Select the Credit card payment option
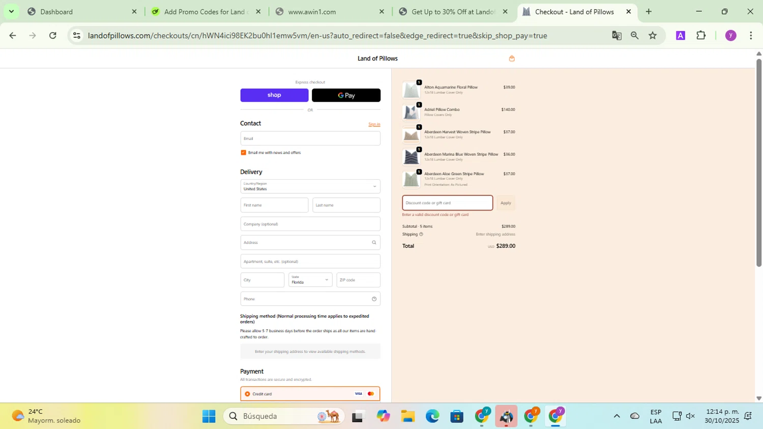Viewport: 763px width, 429px height. tap(247, 394)
